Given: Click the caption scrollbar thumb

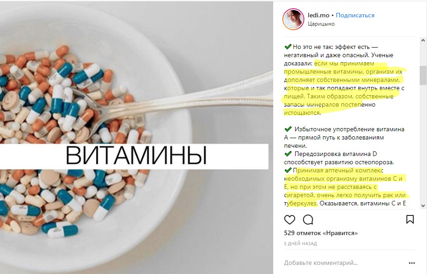Looking at the screenshot, I should point(423,75).
